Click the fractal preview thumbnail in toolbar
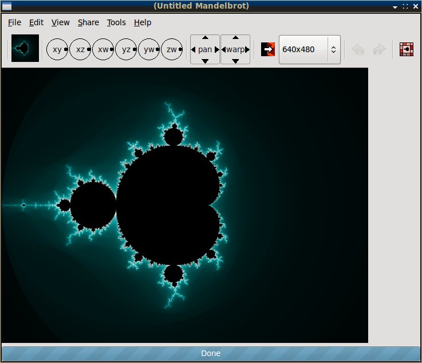This screenshot has height=363, width=422. coord(25,48)
